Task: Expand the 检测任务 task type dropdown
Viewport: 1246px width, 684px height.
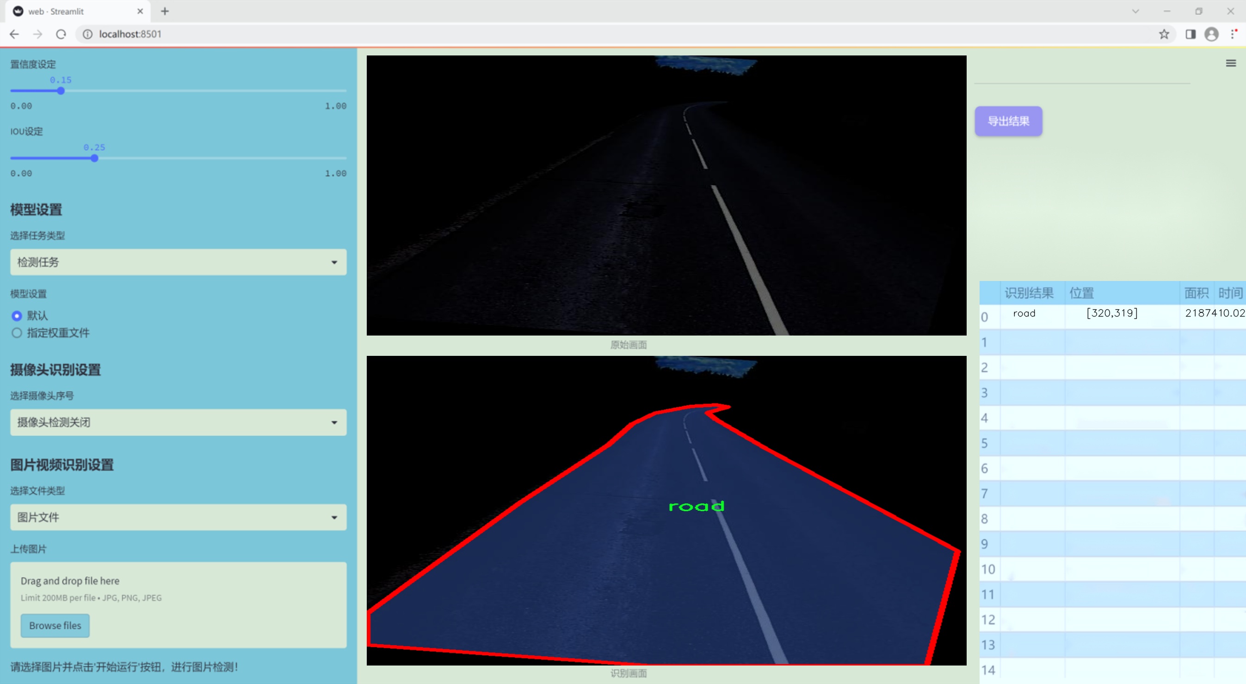Action: pyautogui.click(x=178, y=262)
